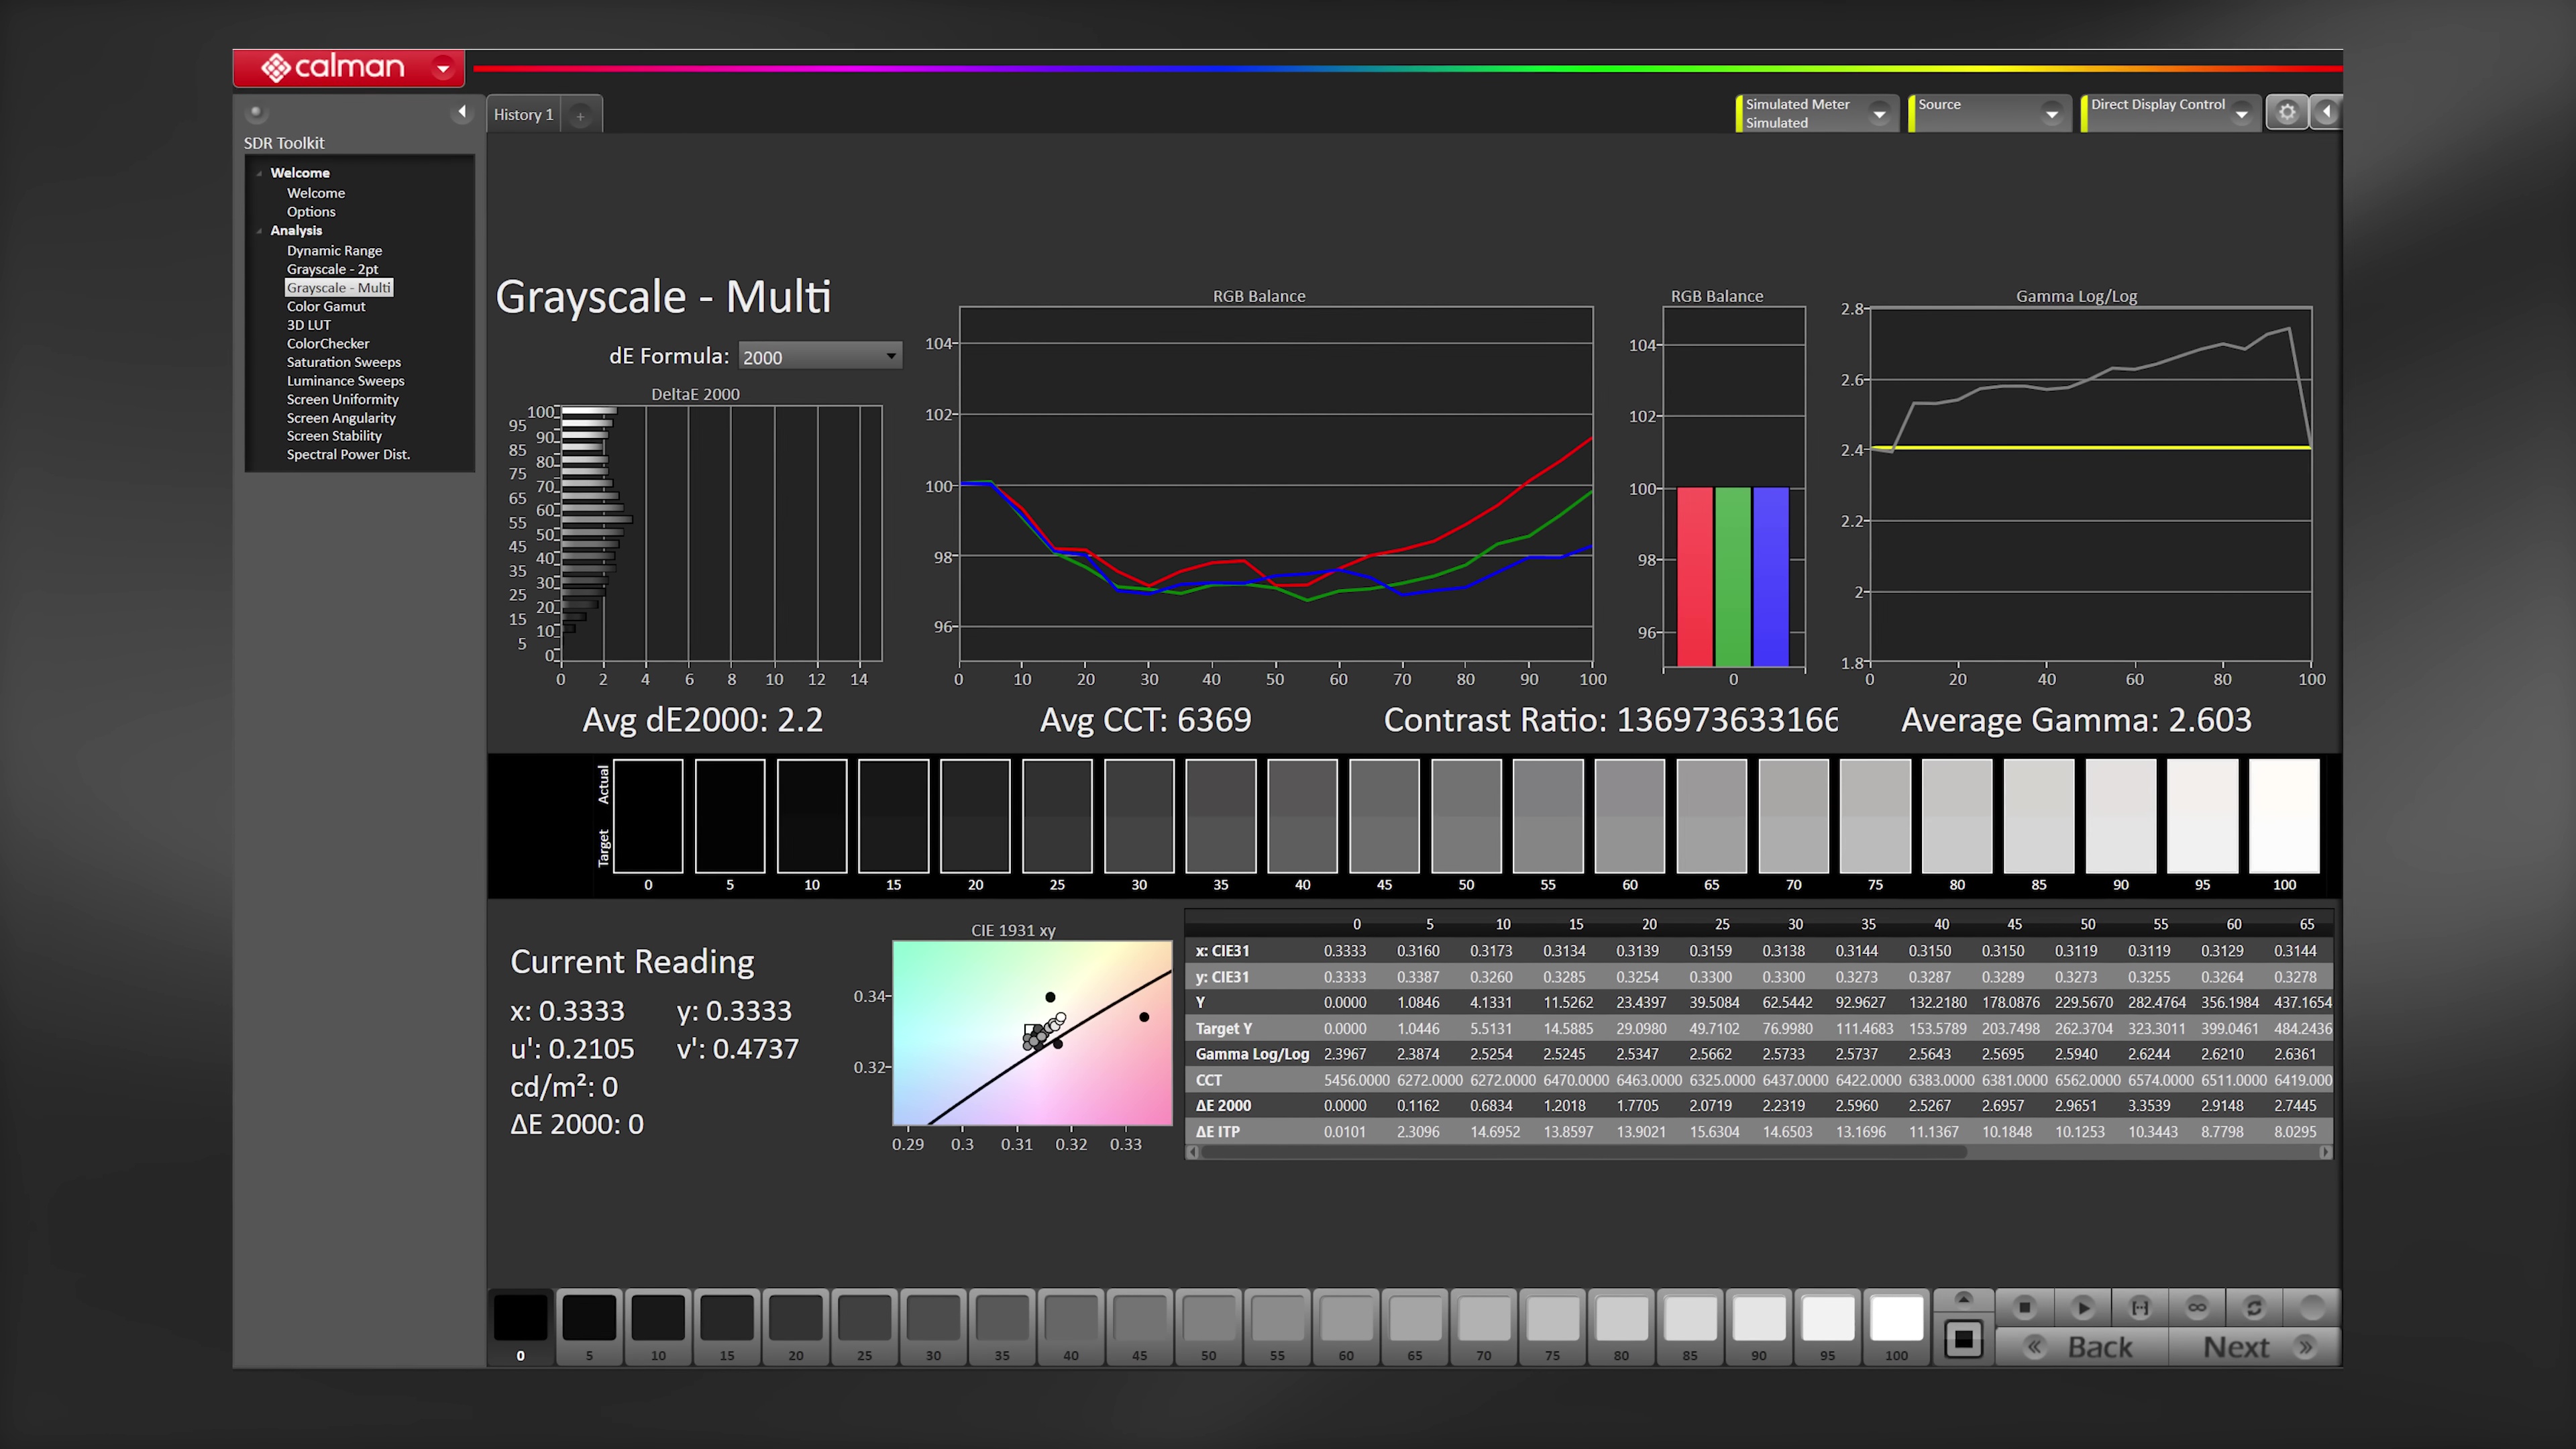Select Grayscale - Multi in sidebar
The image size is (2576, 1449).
pos(338,288)
